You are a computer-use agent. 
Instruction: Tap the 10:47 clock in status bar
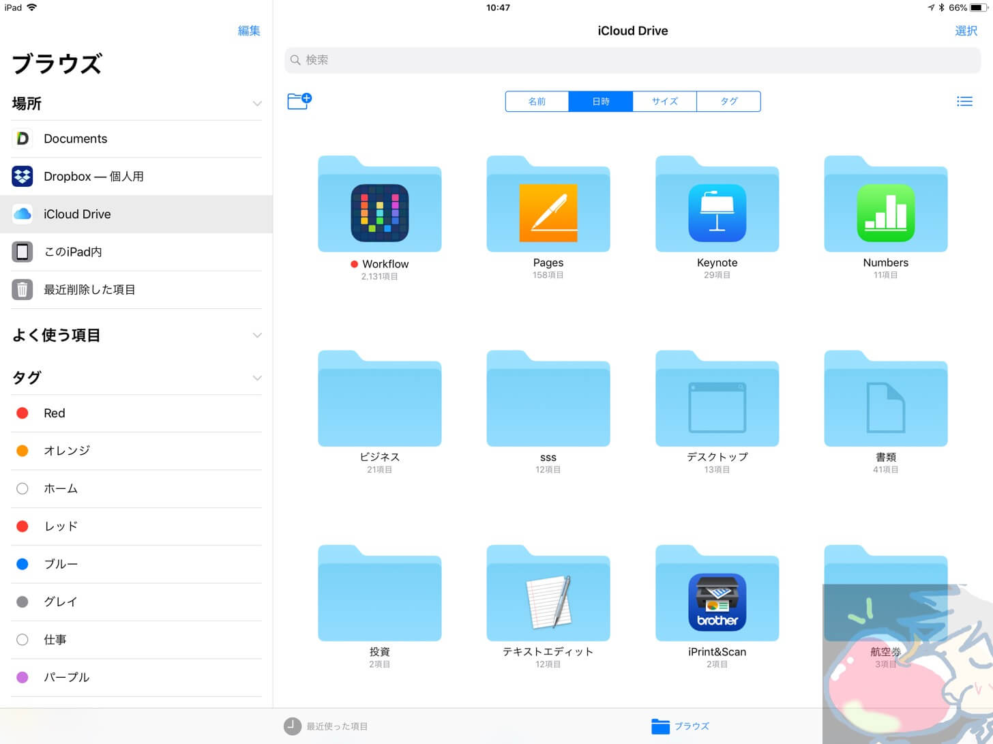[x=498, y=8]
